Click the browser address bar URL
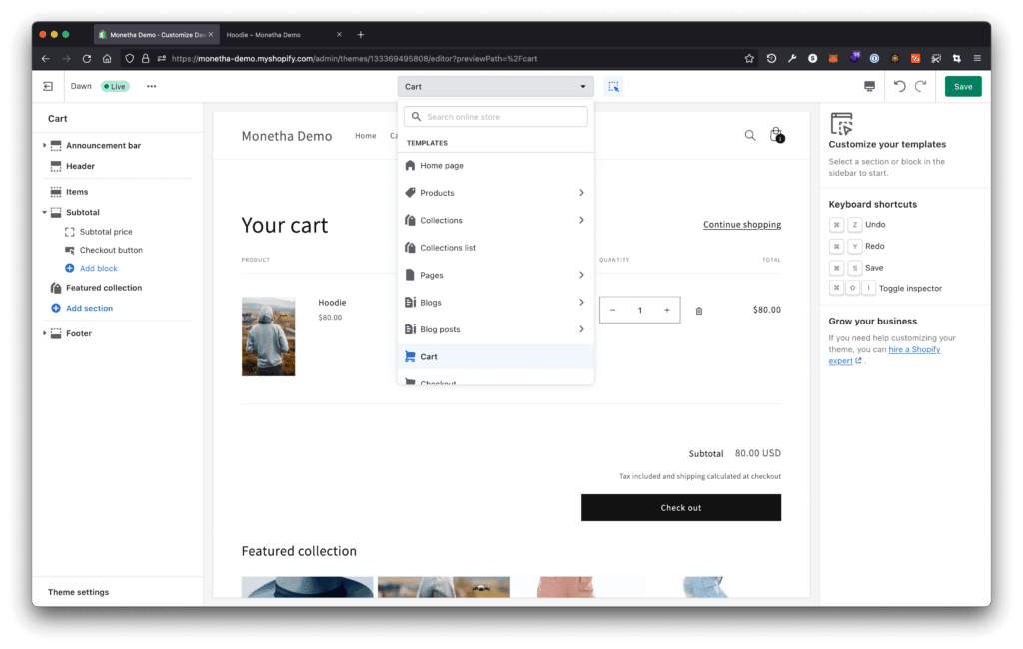Viewport: 1023px width, 649px height. [x=355, y=59]
